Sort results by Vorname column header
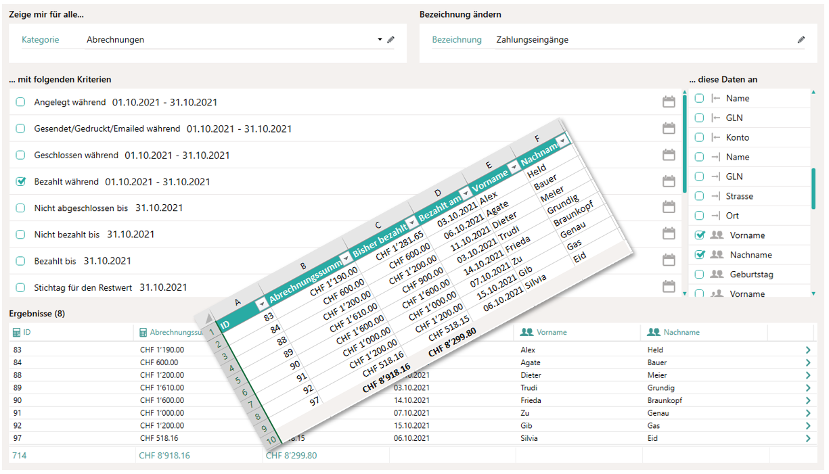Image resolution: width=829 pixels, height=474 pixels. [x=578, y=333]
